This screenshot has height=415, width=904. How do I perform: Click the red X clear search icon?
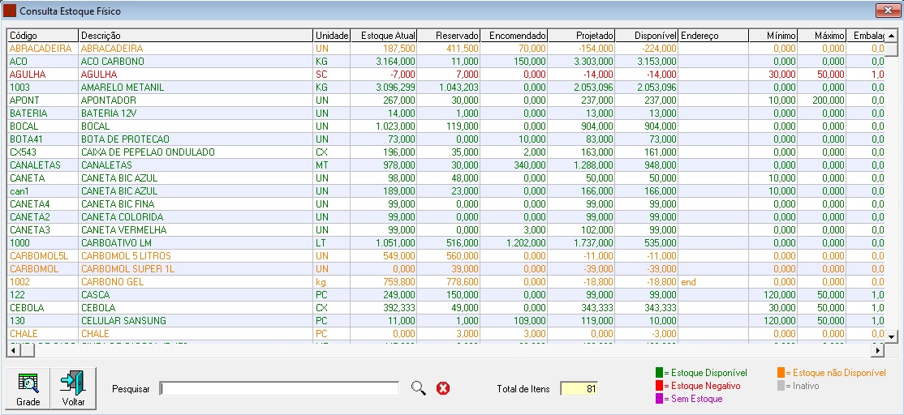(x=443, y=388)
